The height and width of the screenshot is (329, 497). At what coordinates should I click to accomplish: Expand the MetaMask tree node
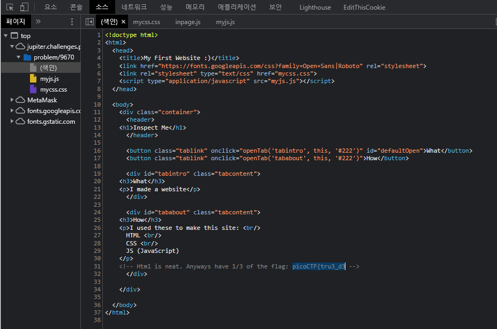pyautogui.click(x=12, y=100)
